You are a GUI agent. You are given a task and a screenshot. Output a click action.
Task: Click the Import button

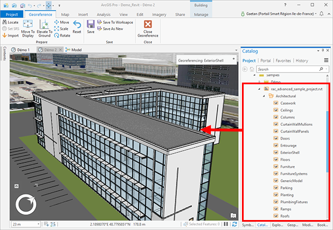tap(11, 35)
